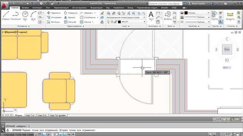Click the МСК coordinate system button
This screenshot has height=136, width=243.
pyautogui.click(x=227, y=68)
